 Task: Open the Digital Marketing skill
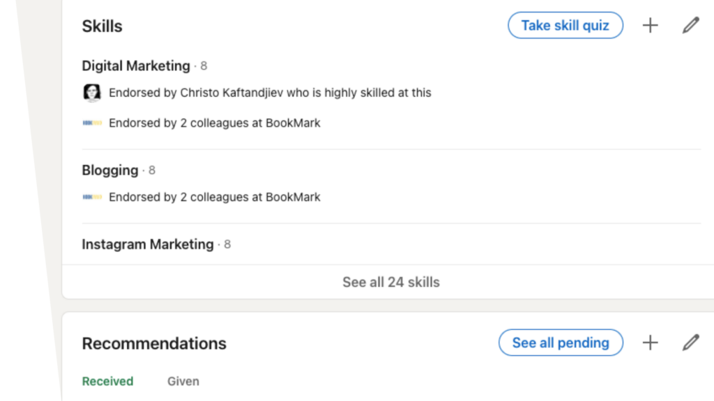tap(136, 66)
